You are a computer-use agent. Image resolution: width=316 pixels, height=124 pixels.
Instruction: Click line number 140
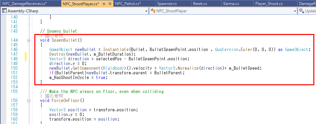[15, 17]
